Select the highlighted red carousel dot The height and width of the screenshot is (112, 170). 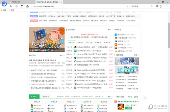click(x=57, y=50)
